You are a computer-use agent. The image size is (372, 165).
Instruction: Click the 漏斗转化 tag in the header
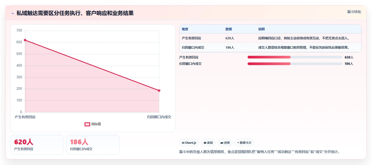pyautogui.click(x=354, y=12)
